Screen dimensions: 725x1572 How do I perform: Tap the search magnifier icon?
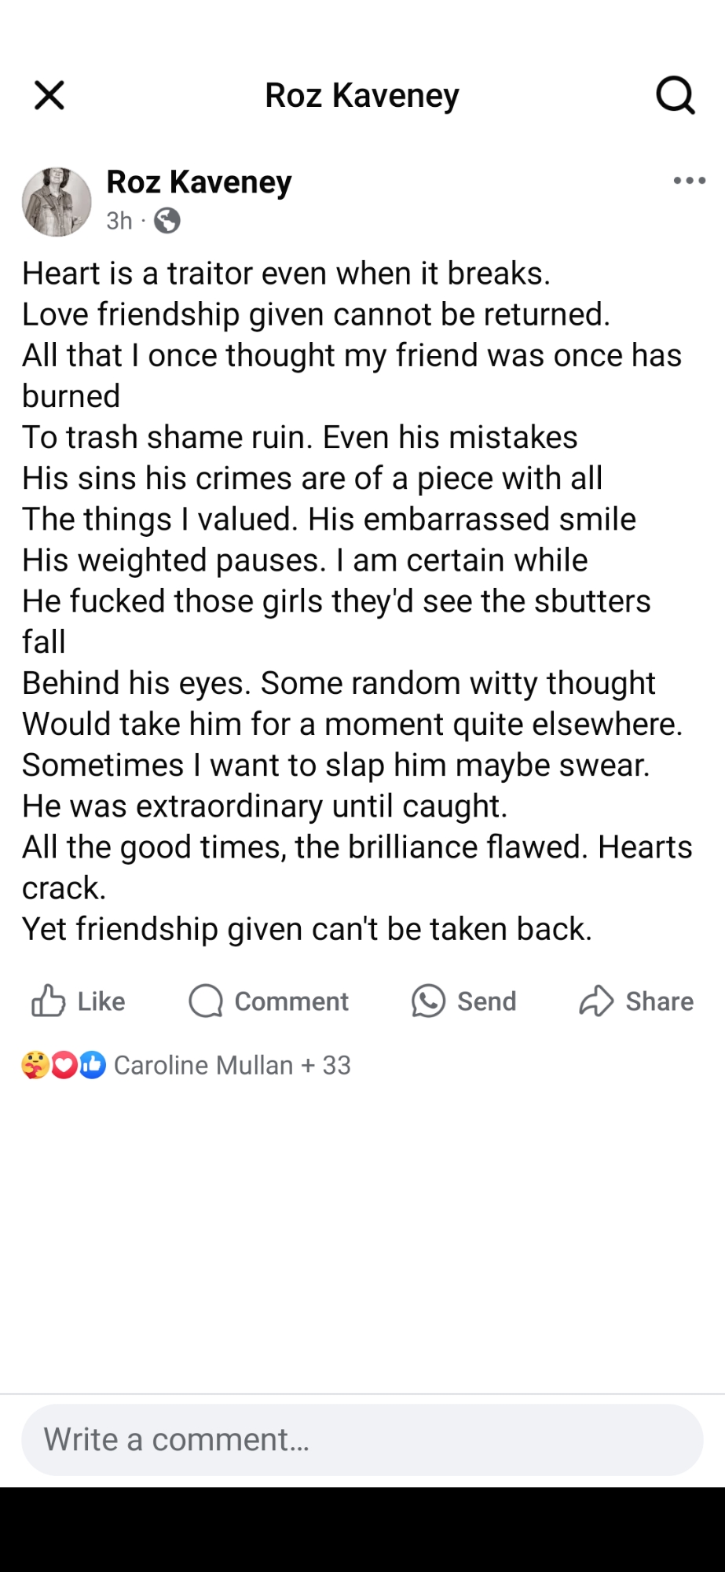[675, 96]
